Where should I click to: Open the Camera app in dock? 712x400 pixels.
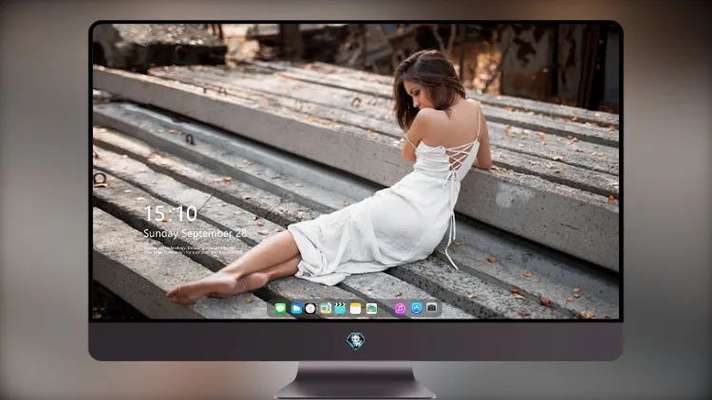pyautogui.click(x=432, y=308)
